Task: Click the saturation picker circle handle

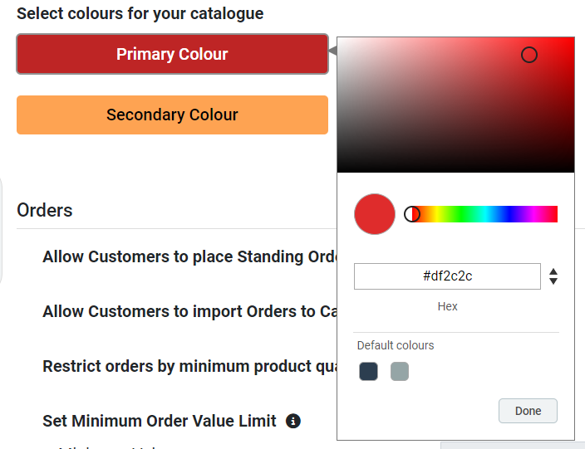Action: pos(529,55)
